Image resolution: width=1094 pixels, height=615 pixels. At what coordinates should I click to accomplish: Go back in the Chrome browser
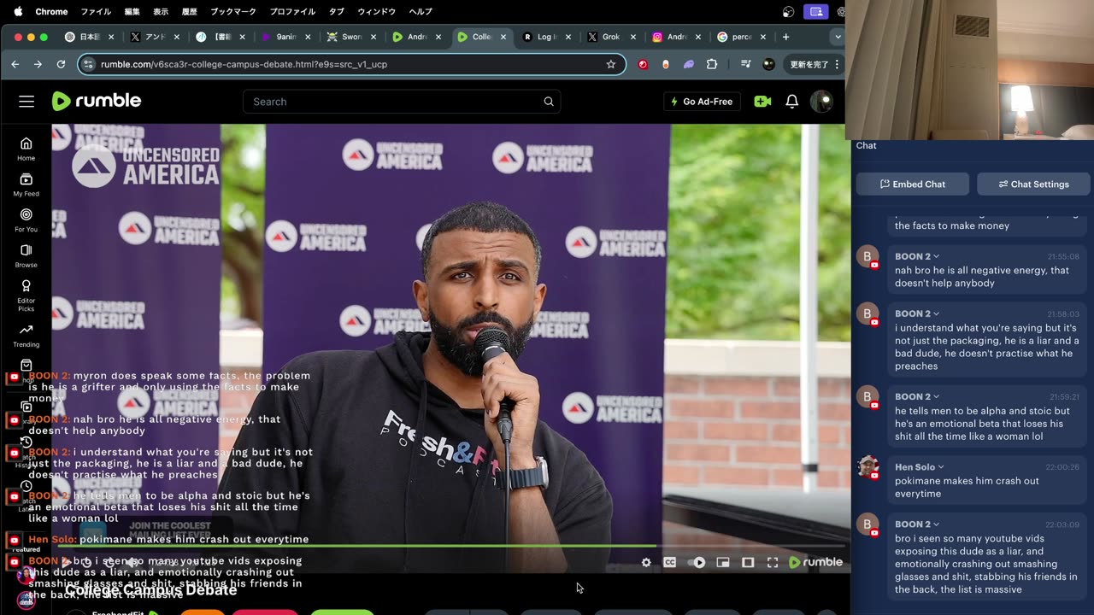(15, 64)
